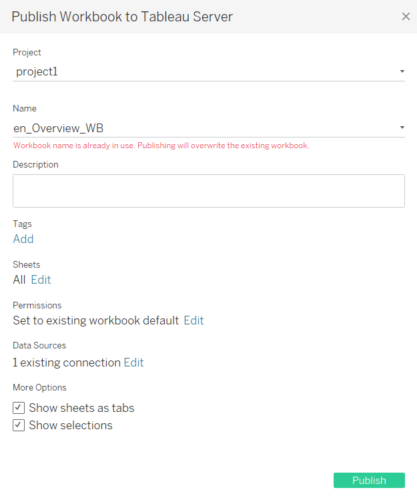Click the dialog title bar text
417x496 pixels.
click(122, 17)
